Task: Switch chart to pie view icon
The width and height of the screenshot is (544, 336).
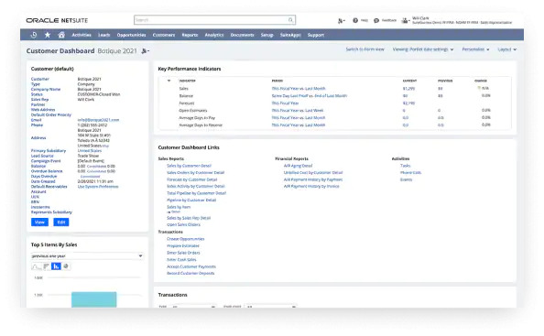Action: coord(66,266)
